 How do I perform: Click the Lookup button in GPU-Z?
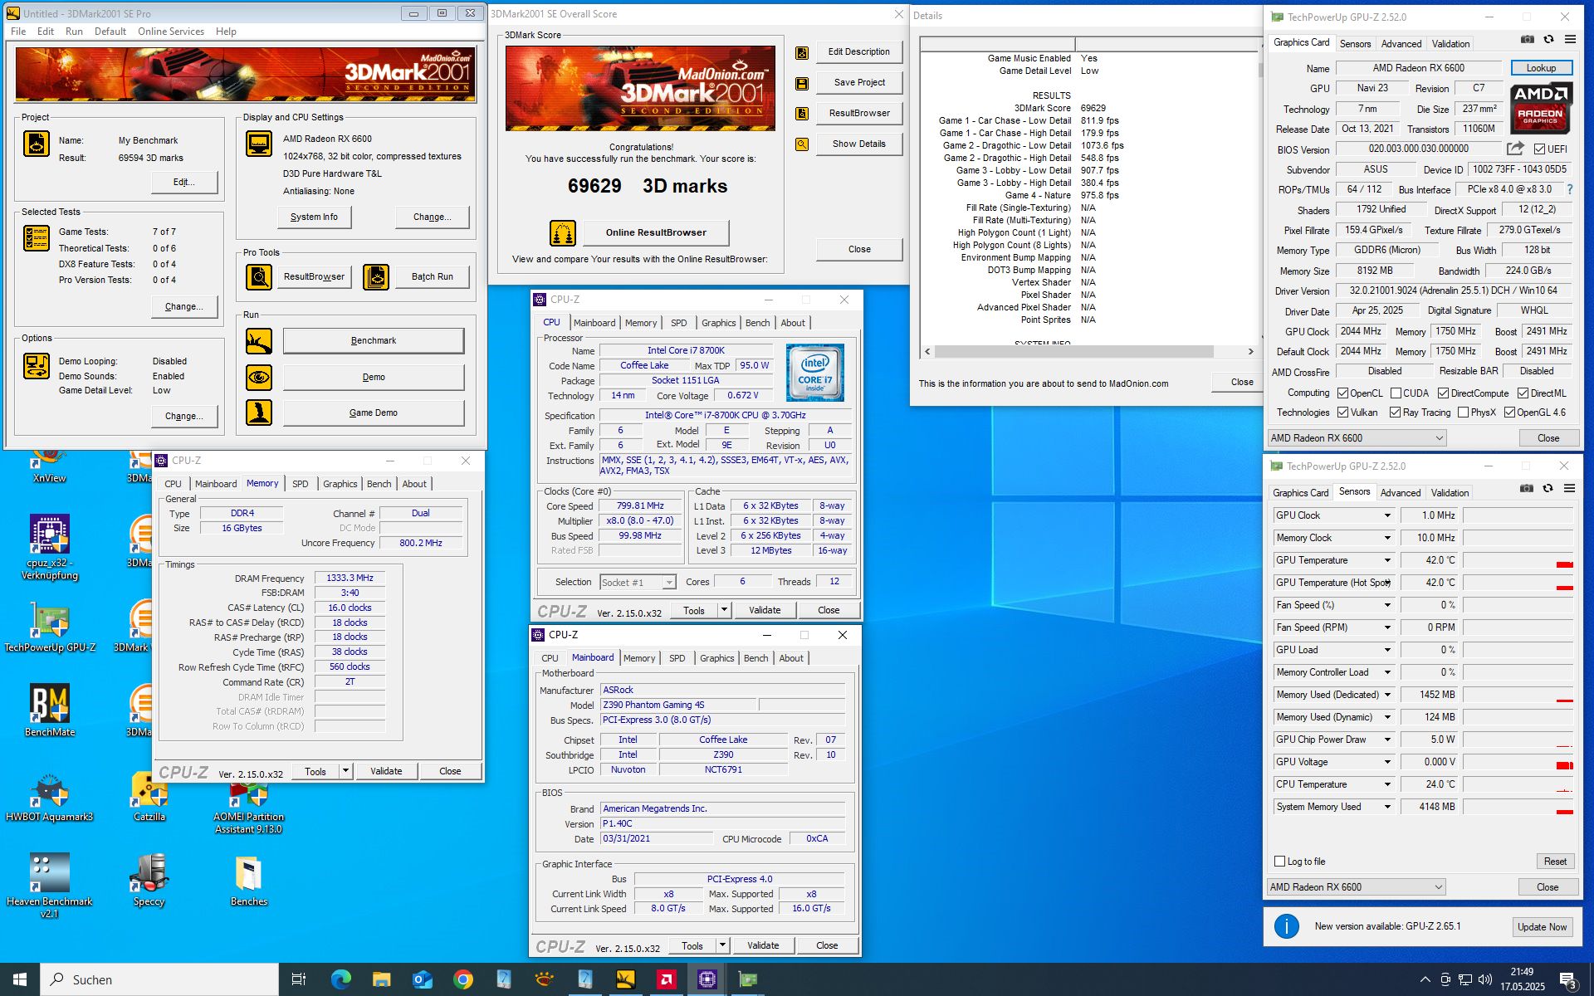[1541, 68]
